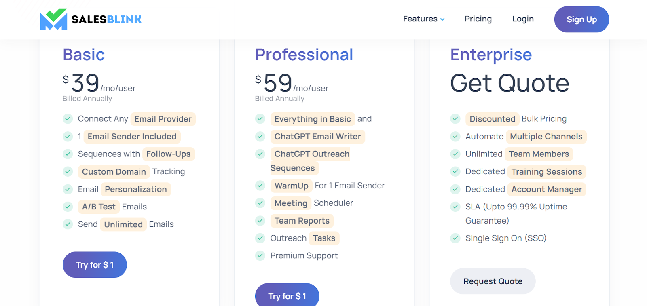Click the Professional plan heading

coord(304,55)
